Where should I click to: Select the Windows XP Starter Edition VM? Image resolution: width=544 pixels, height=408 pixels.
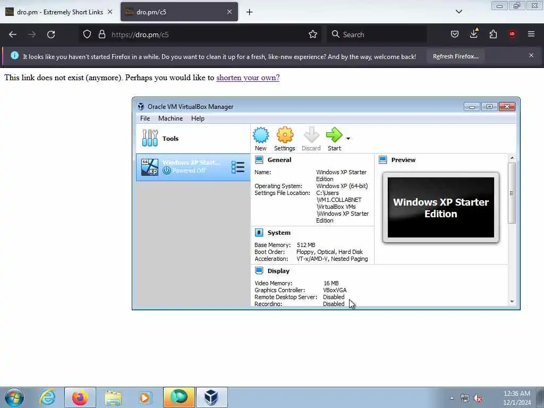tap(193, 167)
